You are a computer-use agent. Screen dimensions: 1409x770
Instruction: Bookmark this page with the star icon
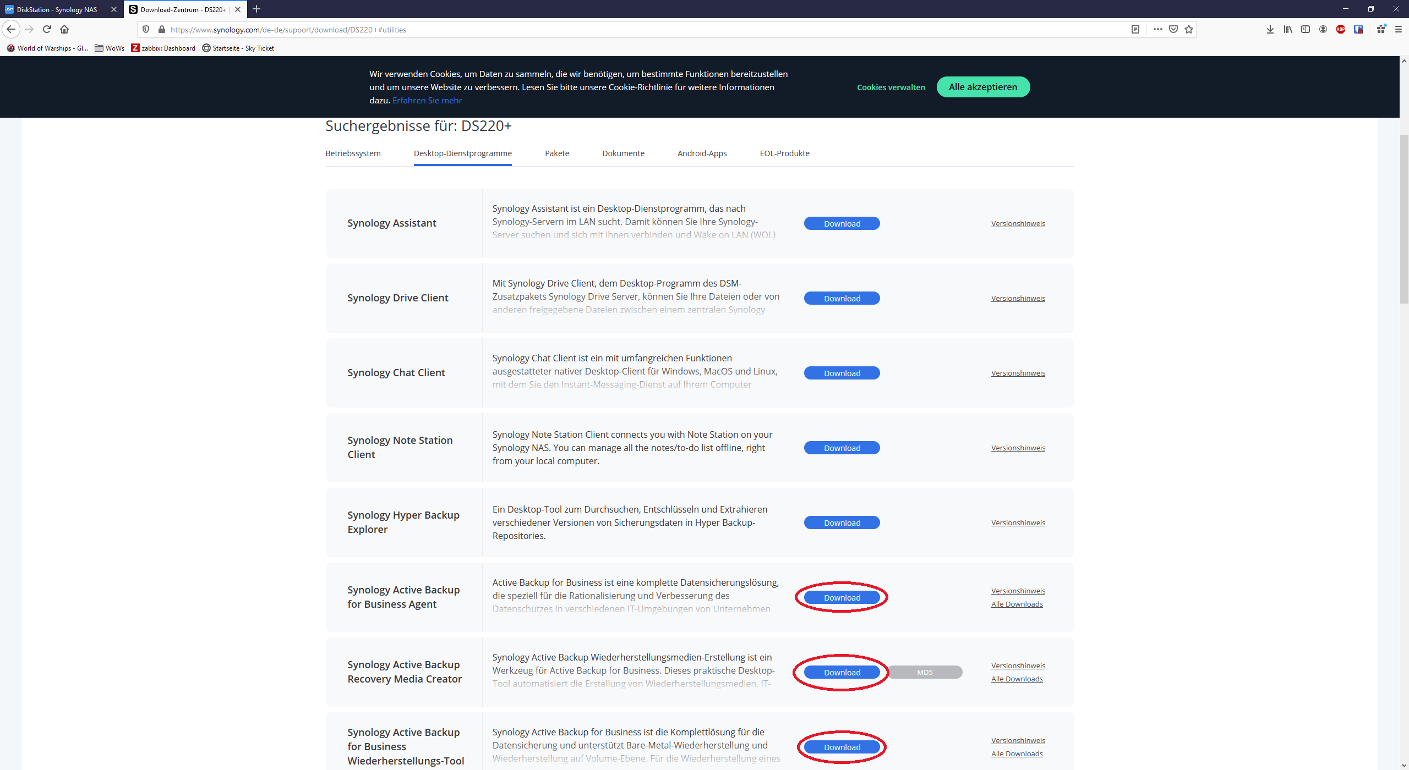point(1189,30)
